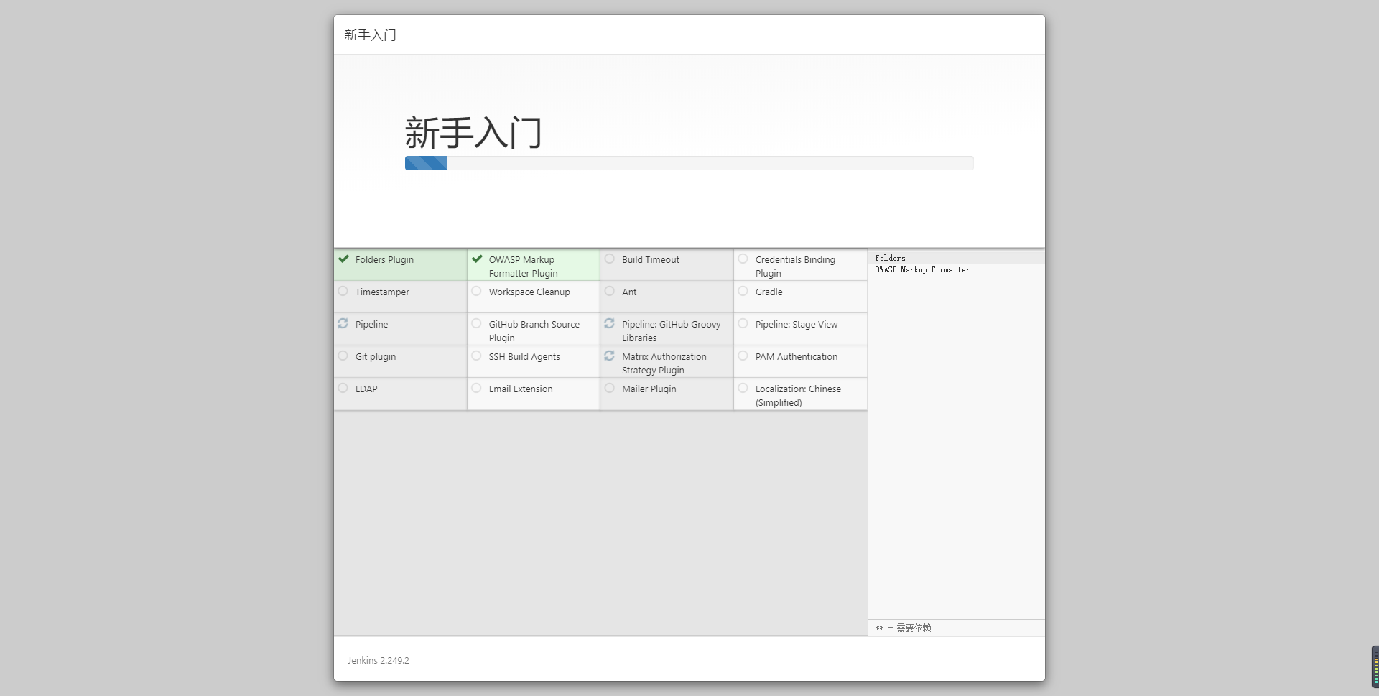This screenshot has height=696, width=1379.
Task: Click the Gradle plugin label
Action: coord(769,292)
